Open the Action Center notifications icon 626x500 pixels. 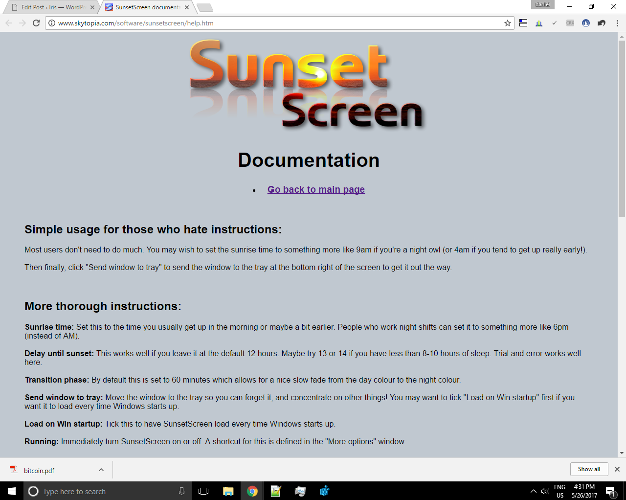coord(610,491)
